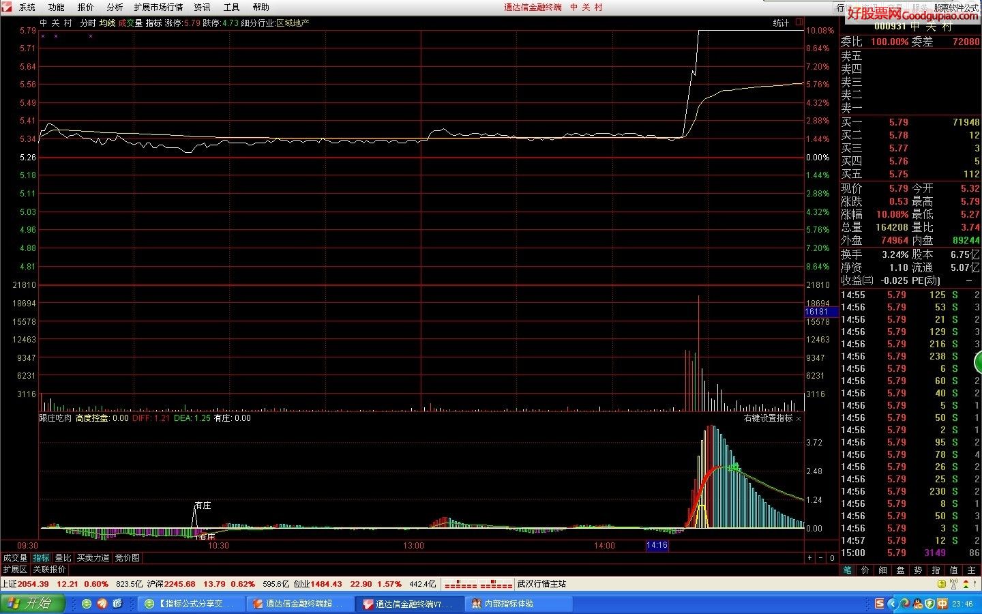
Task: Open the 扩展市场行情 menu
Action: (158, 8)
